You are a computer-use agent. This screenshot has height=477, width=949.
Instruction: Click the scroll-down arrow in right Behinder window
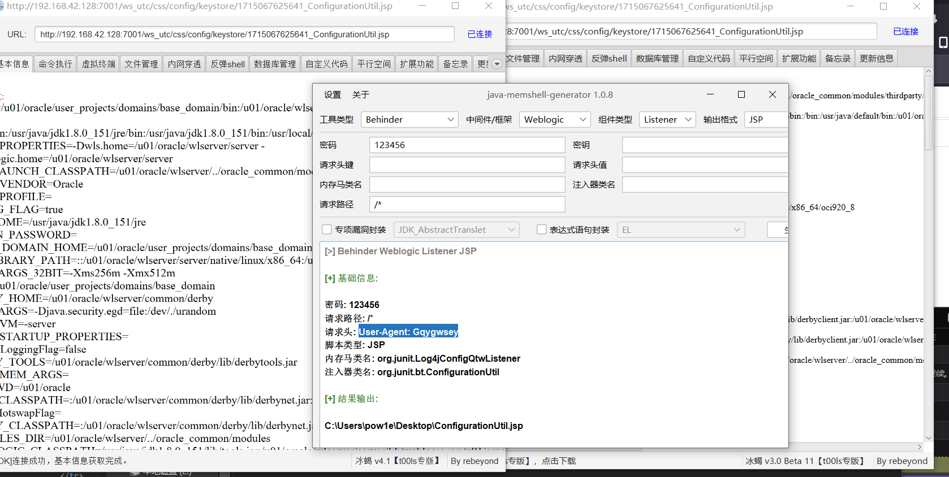[x=928, y=438]
